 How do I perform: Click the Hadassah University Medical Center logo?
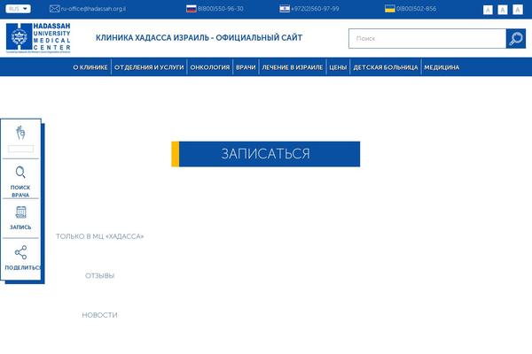pyautogui.click(x=38, y=38)
